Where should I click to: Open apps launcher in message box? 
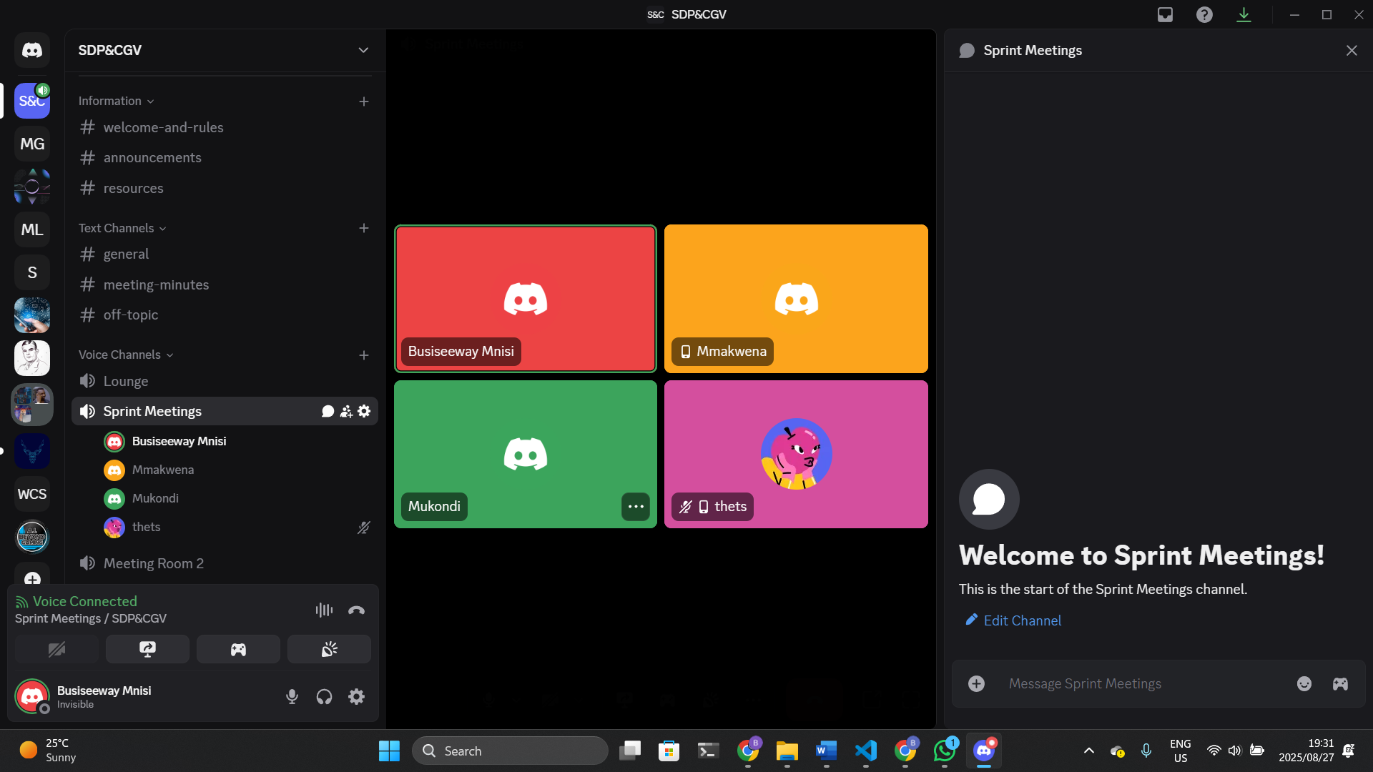point(1340,683)
